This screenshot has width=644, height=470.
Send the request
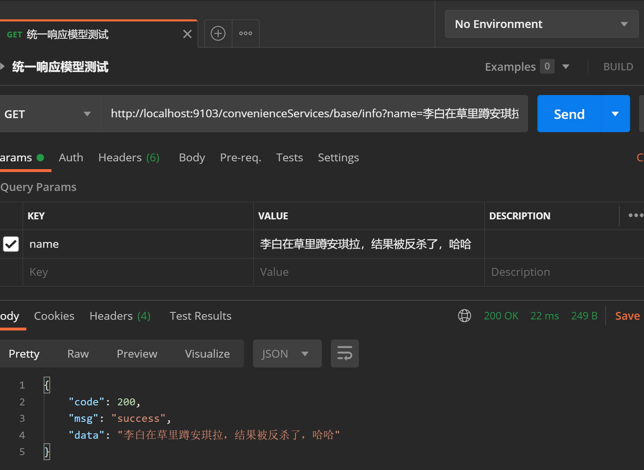pos(569,114)
